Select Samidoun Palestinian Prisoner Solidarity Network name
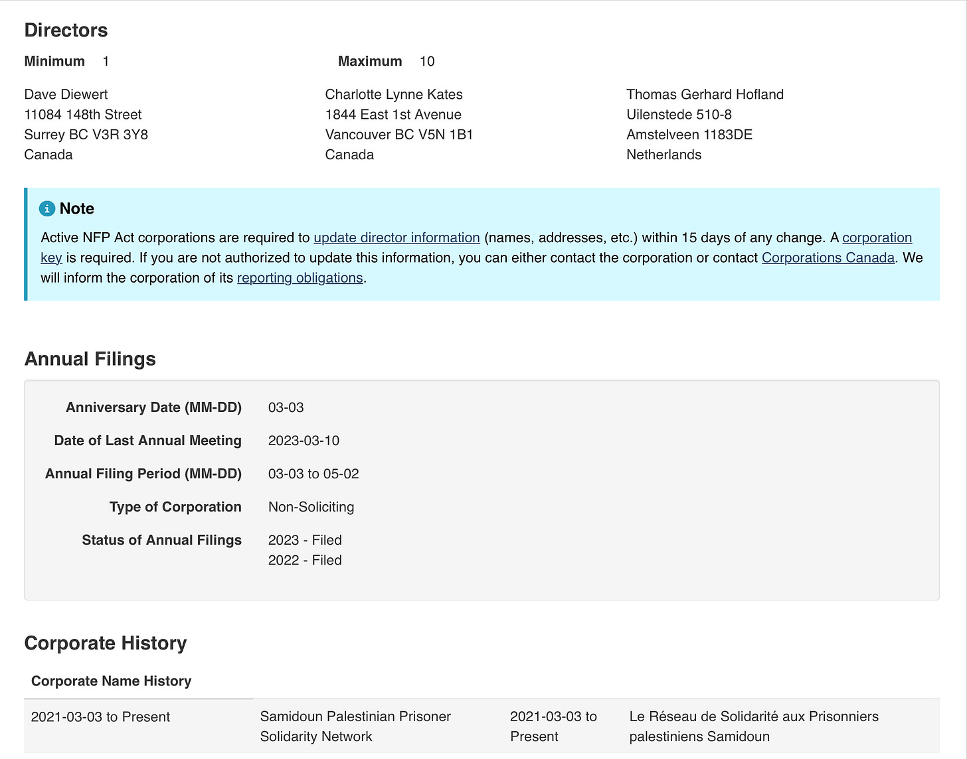The height and width of the screenshot is (759, 967). [355, 726]
